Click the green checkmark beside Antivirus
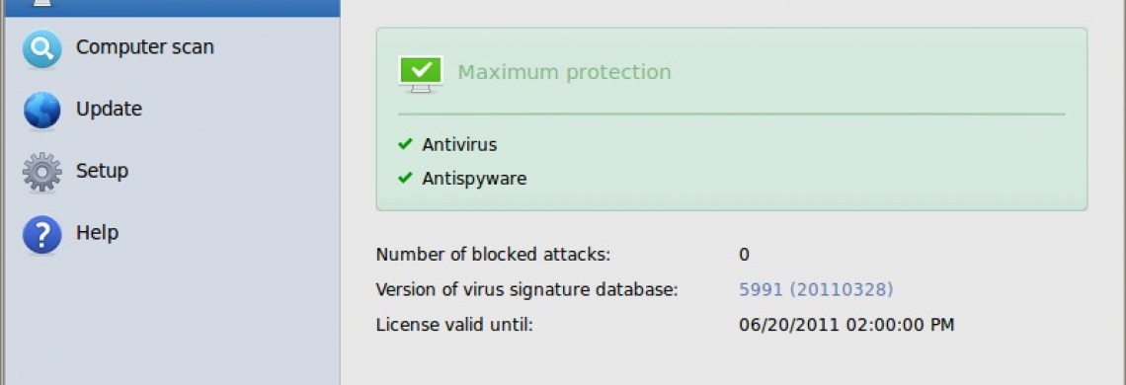 click(x=405, y=144)
